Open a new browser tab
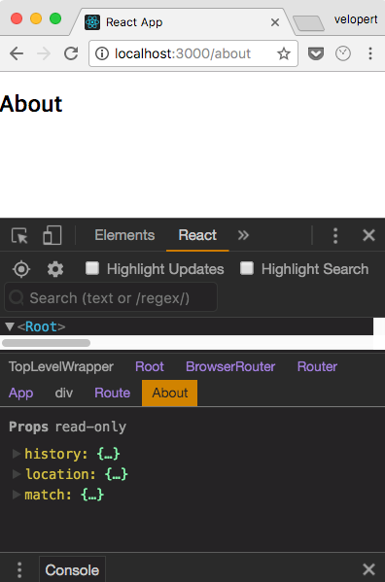This screenshot has height=582, width=385. pos(308,23)
